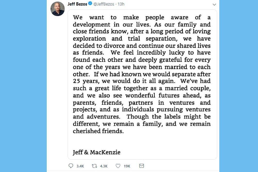
Task: Click the heart outline to favorite the post
Action: coord(118,166)
